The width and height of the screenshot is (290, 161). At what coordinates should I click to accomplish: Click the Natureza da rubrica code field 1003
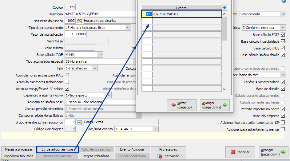point(70,21)
